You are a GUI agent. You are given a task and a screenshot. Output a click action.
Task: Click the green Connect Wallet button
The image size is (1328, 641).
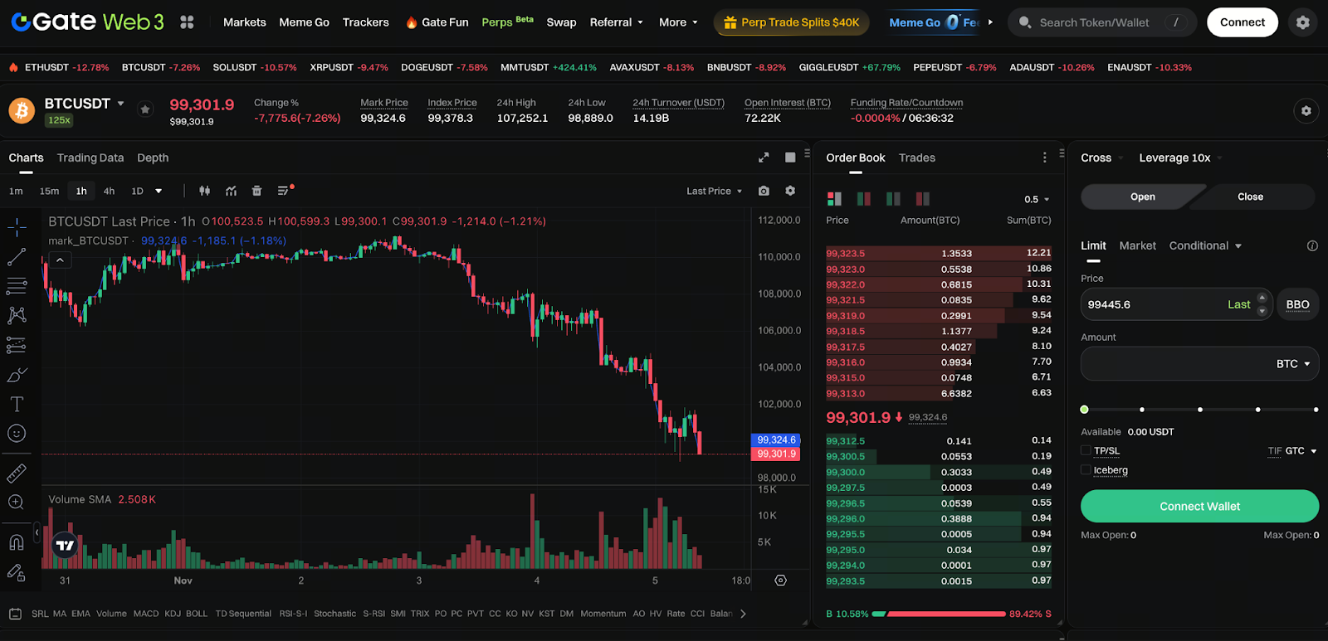coord(1199,506)
